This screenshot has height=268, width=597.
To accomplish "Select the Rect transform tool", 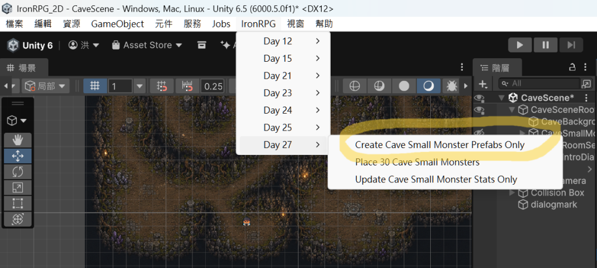I will (18, 203).
